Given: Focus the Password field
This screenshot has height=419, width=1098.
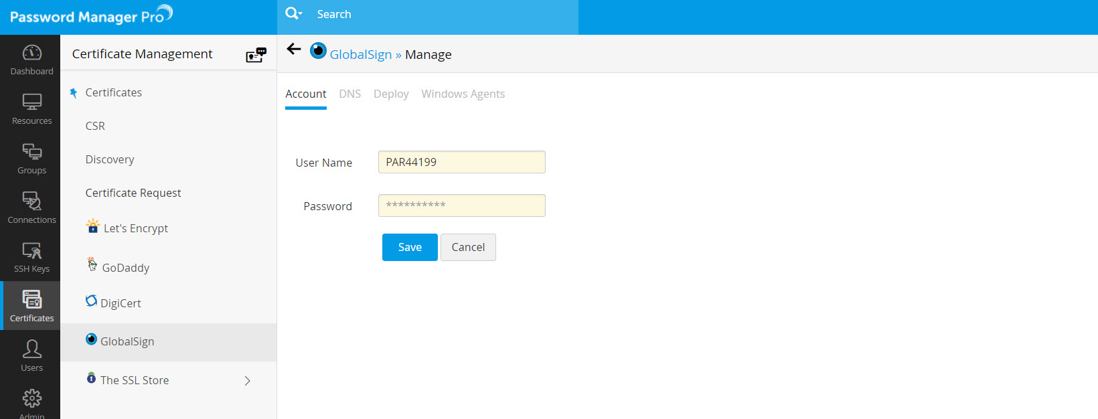Looking at the screenshot, I should [x=461, y=205].
